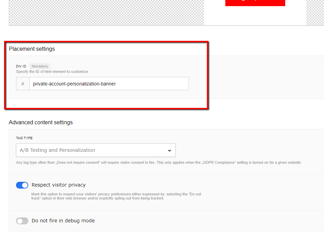324x240 pixels.
Task: Click the Advanced content settings heading
Action: [41, 123]
